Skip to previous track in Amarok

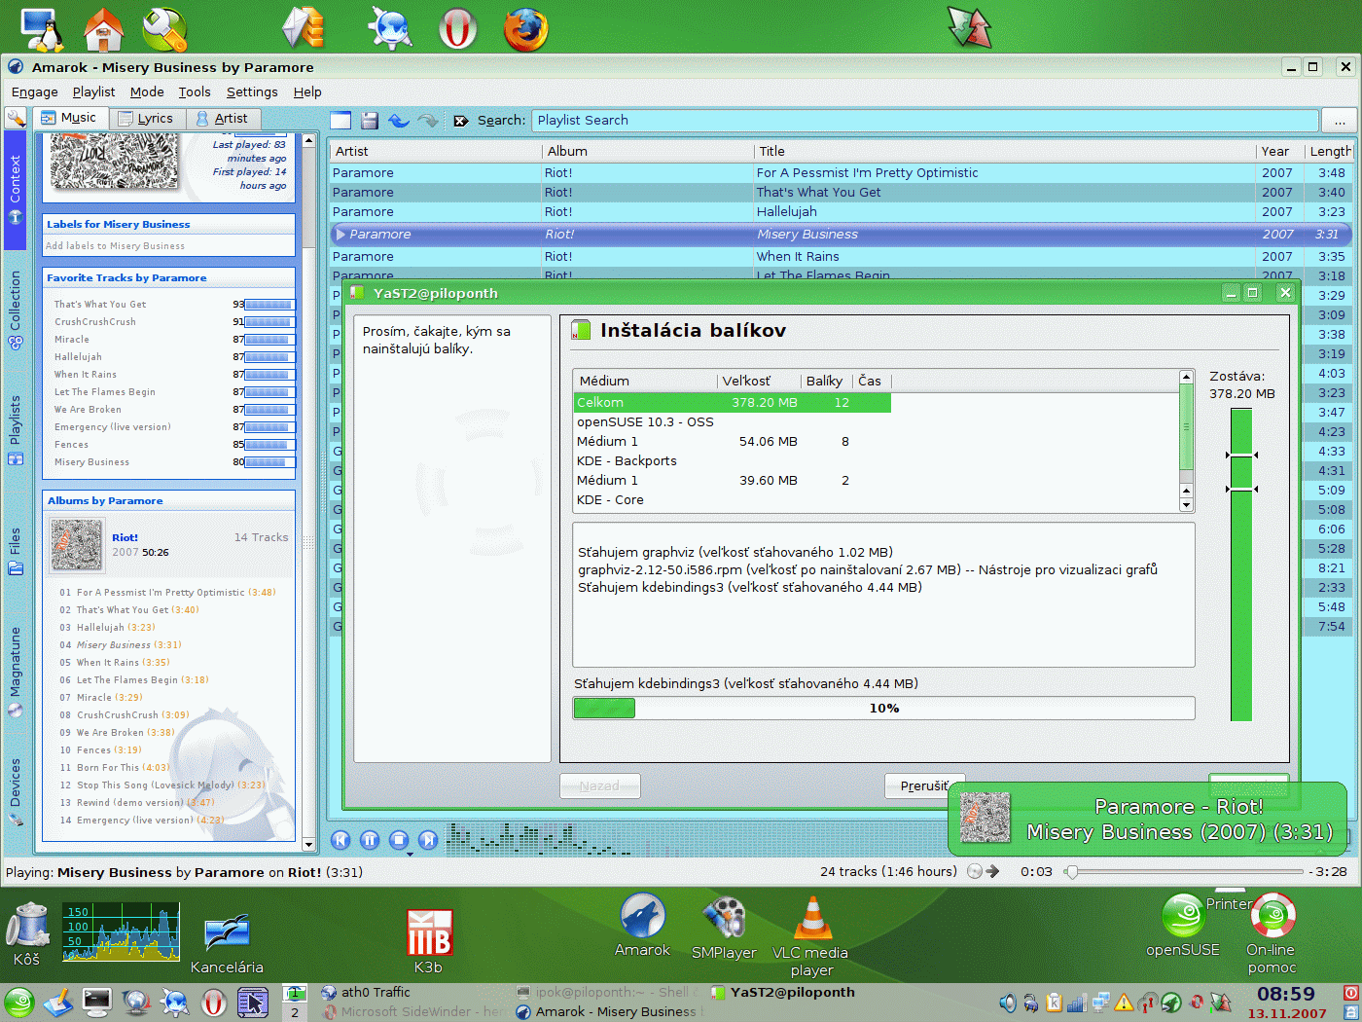[x=340, y=839]
